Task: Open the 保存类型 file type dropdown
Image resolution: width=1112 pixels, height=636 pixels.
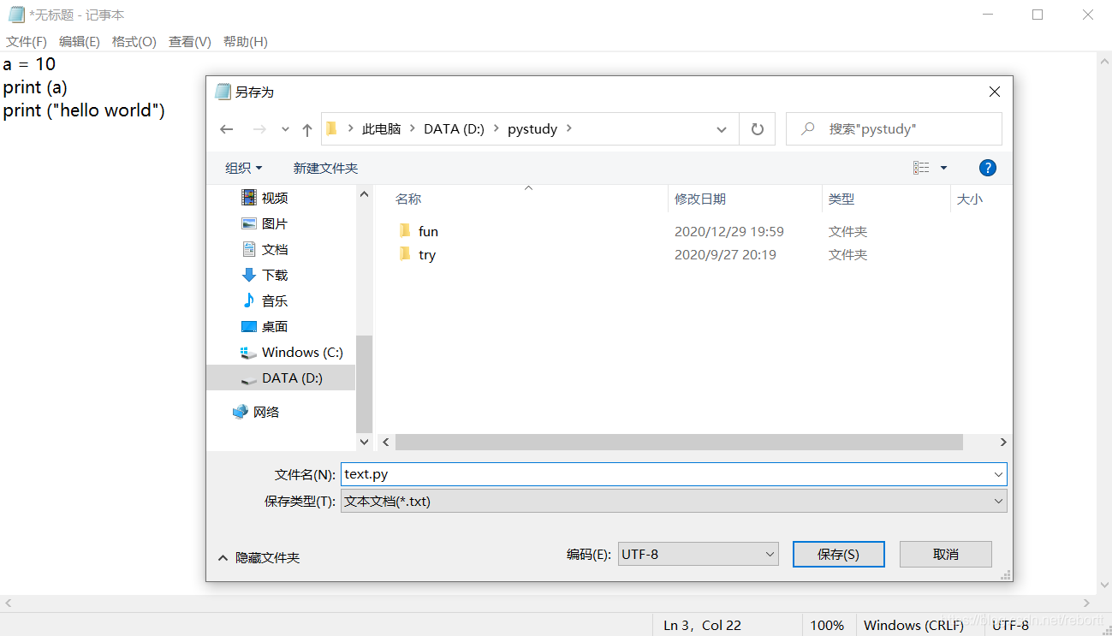Action: pyautogui.click(x=674, y=502)
